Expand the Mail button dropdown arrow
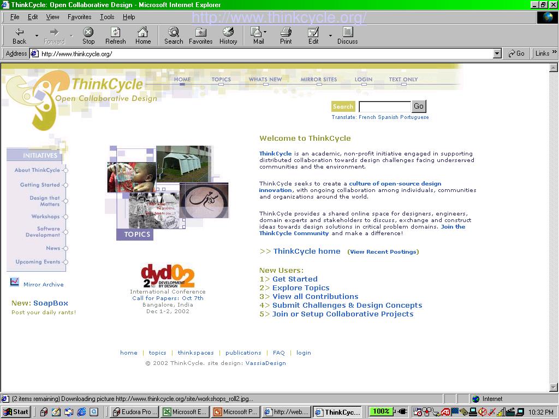 [265, 32]
